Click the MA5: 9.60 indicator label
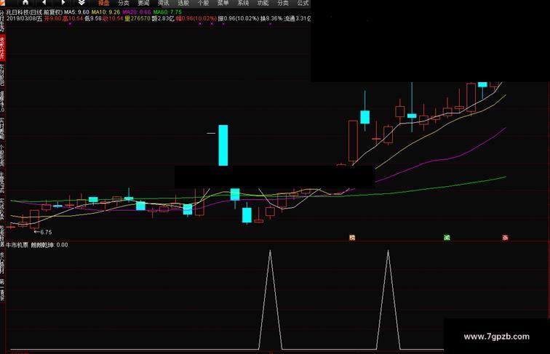The width and height of the screenshot is (550, 354). coord(76,12)
